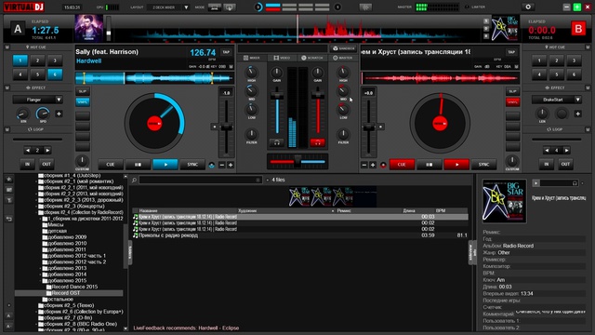
Task: Adjust deck B volume fader
Action: [x=318, y=95]
